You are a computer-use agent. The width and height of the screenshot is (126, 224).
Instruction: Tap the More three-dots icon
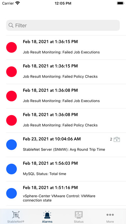[x=110, y=215]
